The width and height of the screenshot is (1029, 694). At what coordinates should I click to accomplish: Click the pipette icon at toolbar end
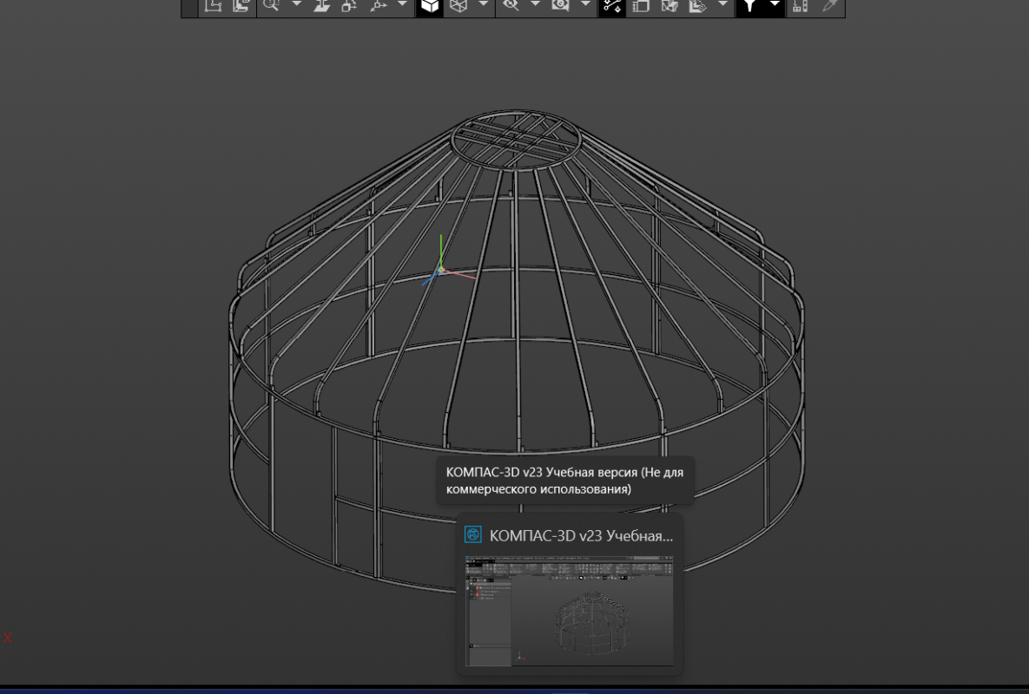point(830,5)
